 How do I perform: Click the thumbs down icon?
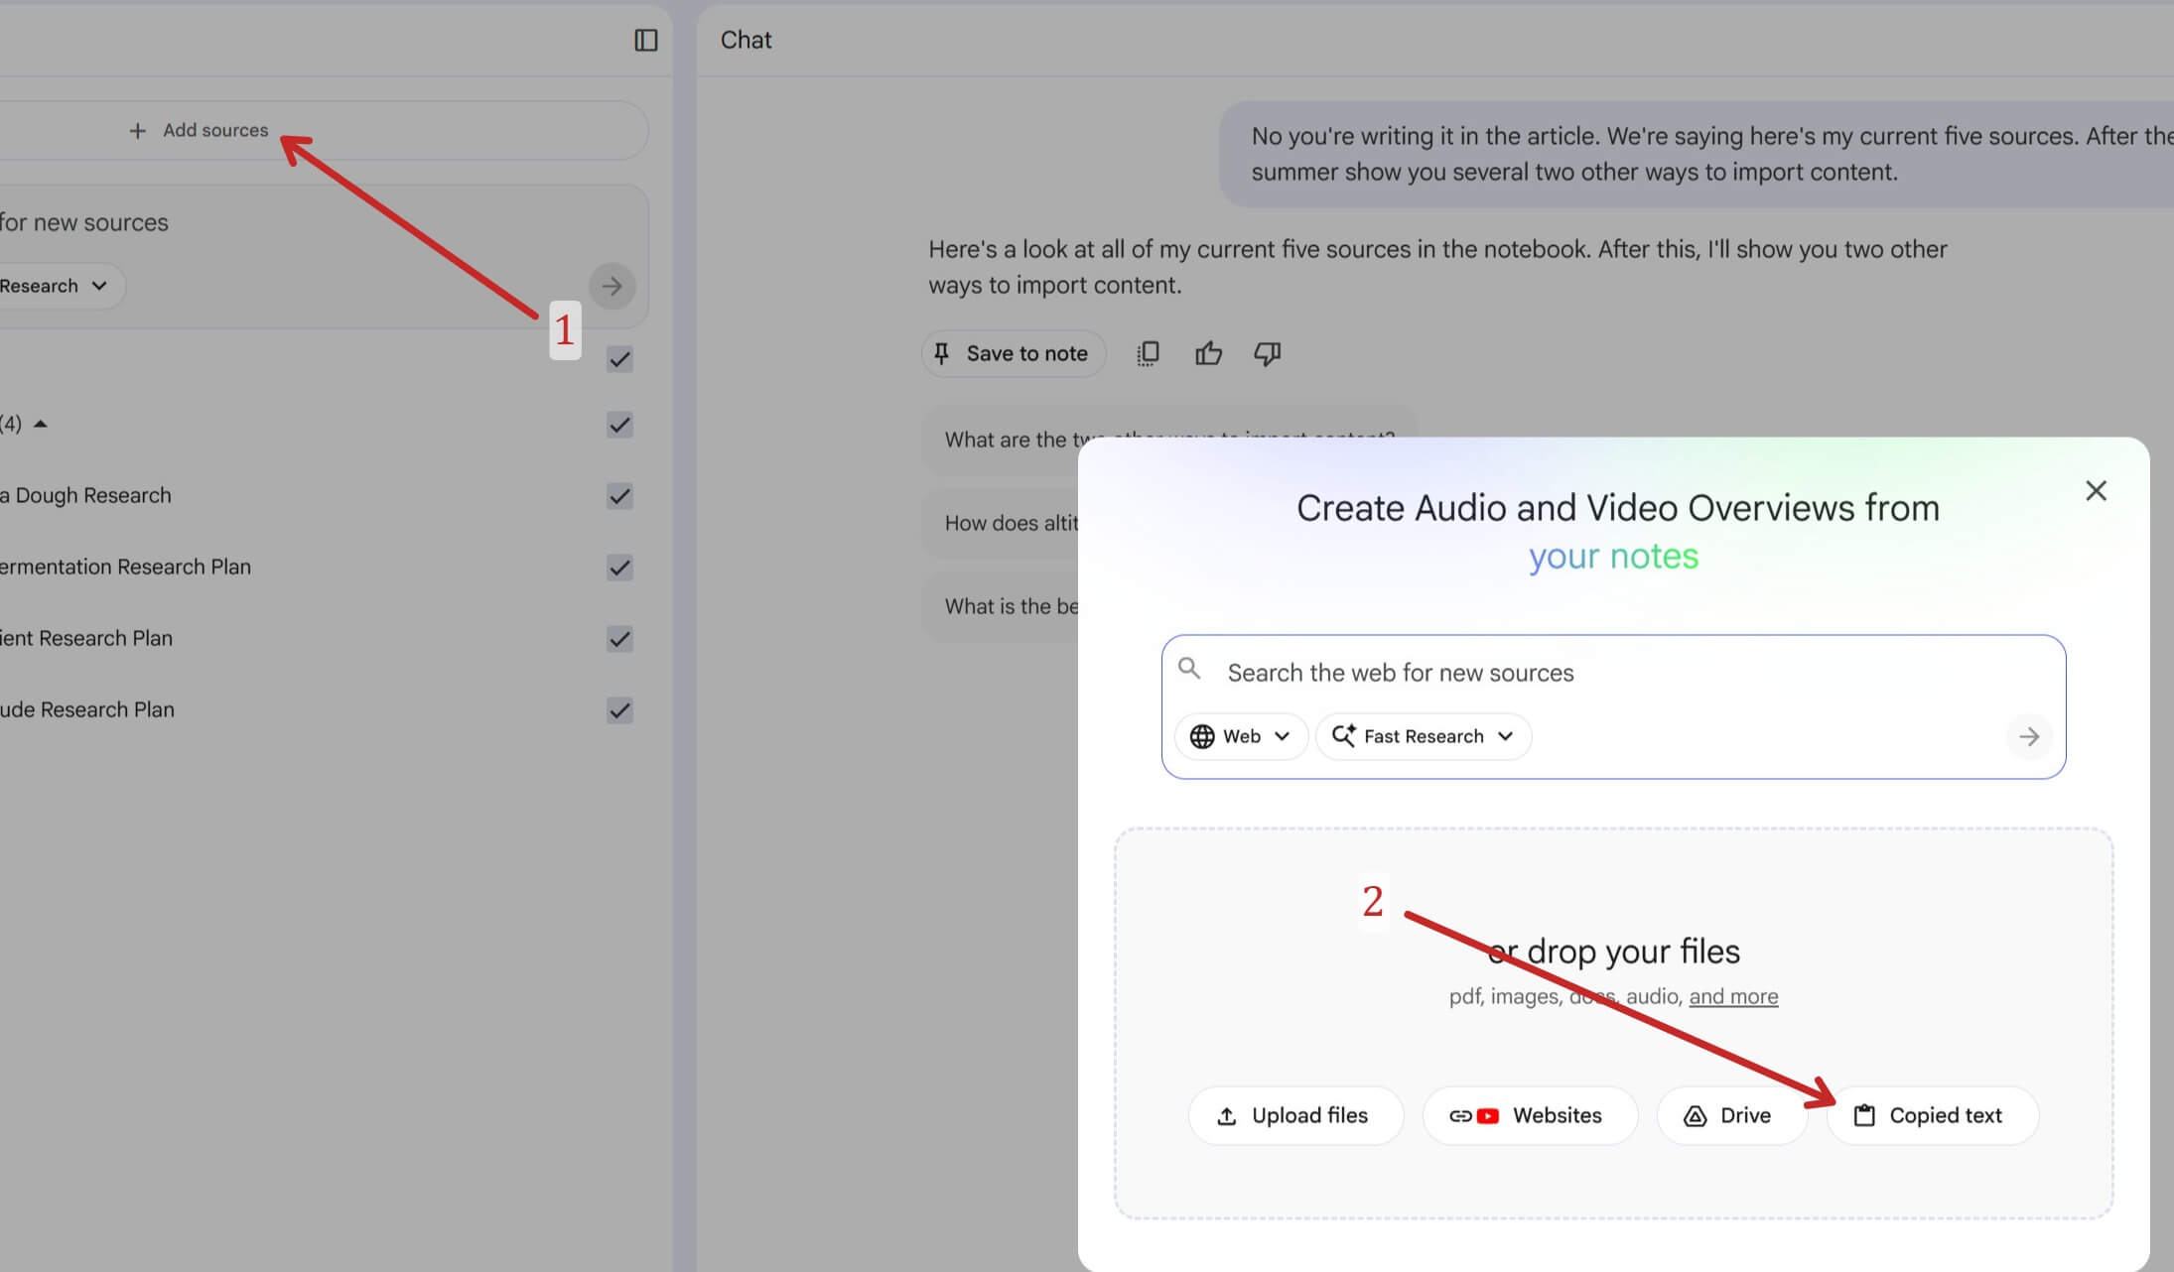(x=1267, y=353)
